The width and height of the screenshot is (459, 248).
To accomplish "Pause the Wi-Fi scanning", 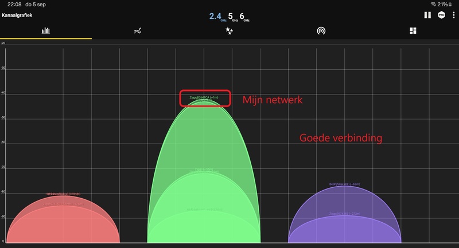I will click(x=427, y=15).
